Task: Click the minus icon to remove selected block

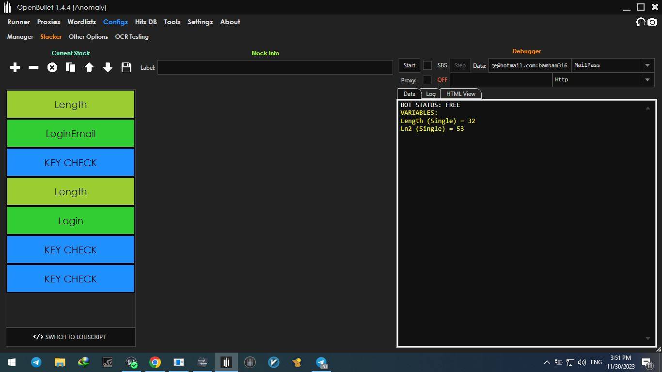Action: tap(33, 68)
